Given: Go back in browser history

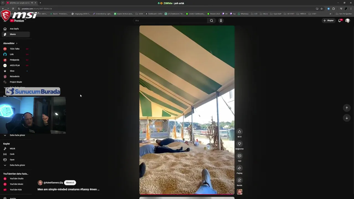Looking at the screenshot, I should click(x=3, y=9).
